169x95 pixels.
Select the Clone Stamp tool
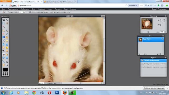[x=7, y=37]
